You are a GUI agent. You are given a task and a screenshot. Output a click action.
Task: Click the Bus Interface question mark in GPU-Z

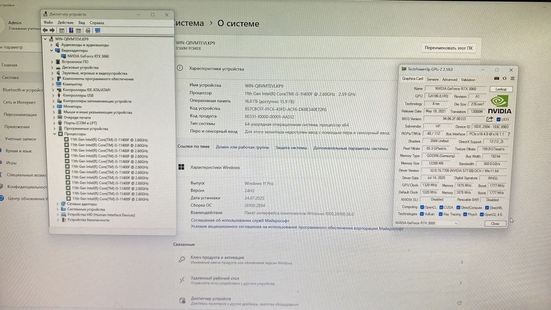click(x=509, y=134)
